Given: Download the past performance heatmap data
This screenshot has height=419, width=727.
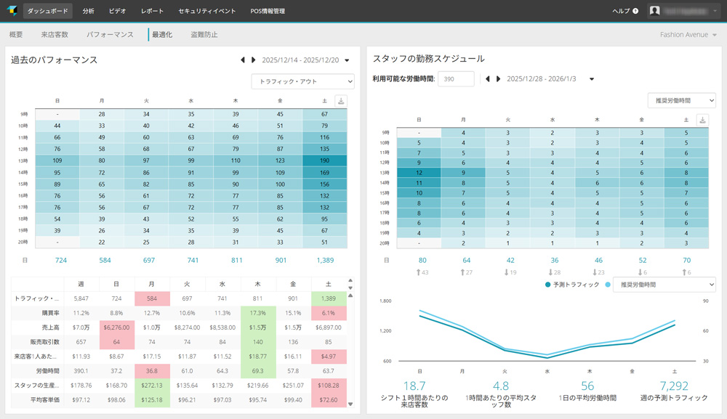Looking at the screenshot, I should tap(341, 101).
